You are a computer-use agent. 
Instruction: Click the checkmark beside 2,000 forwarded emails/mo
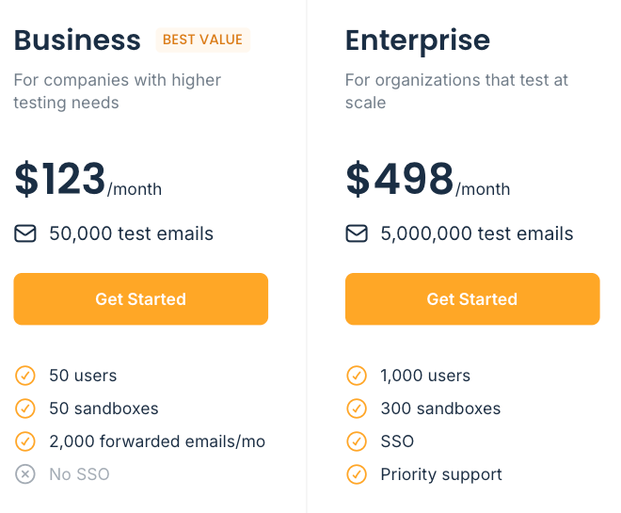point(25,441)
